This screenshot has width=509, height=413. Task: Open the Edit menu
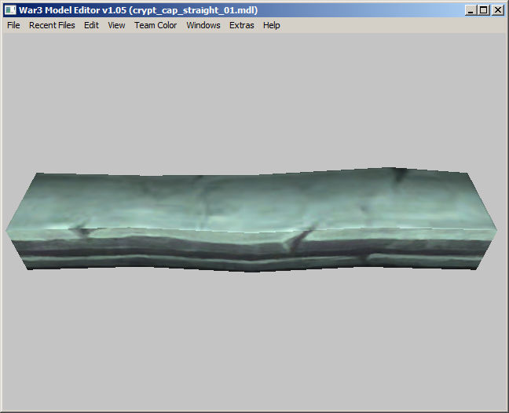click(x=91, y=25)
